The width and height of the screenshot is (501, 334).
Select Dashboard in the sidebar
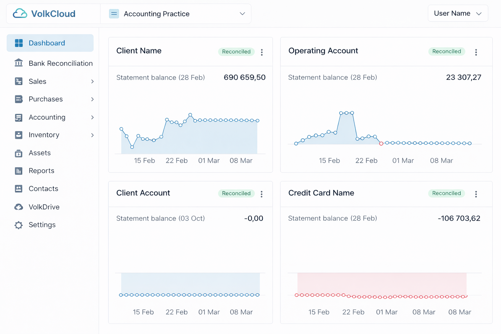click(x=50, y=43)
